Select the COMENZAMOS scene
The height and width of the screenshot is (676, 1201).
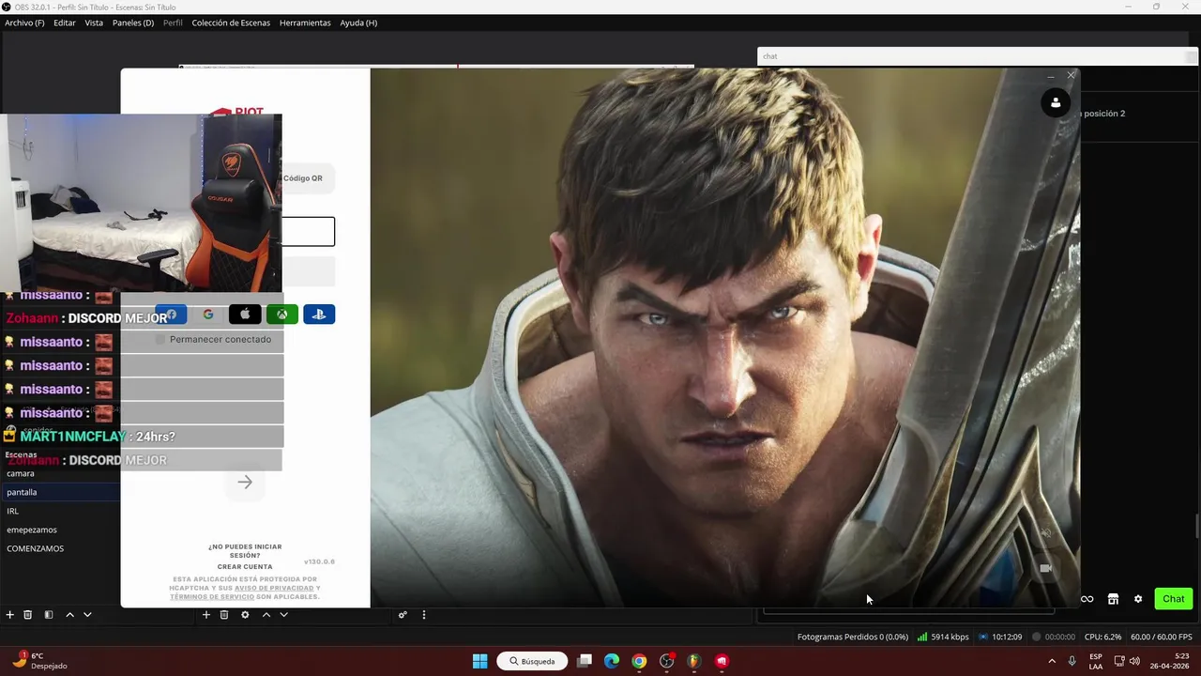tap(60, 548)
